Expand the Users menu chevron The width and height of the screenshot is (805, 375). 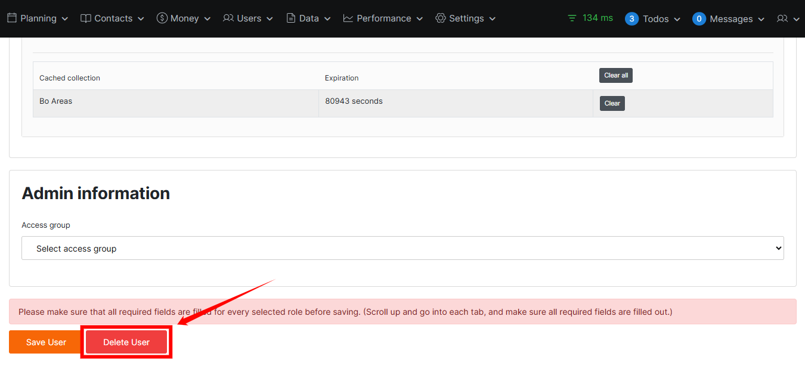270,19
